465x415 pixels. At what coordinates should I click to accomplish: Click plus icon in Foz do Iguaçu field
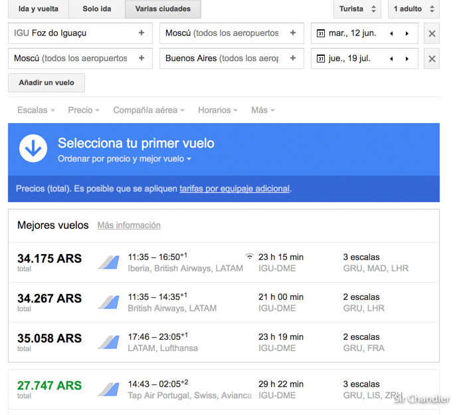[x=141, y=33]
